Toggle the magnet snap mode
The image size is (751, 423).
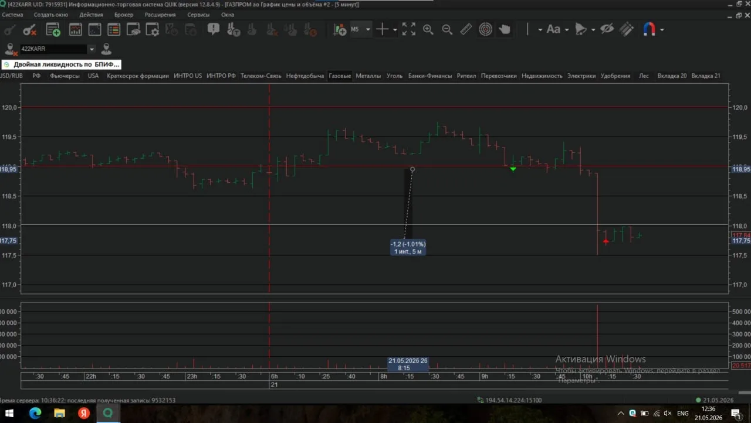point(649,29)
